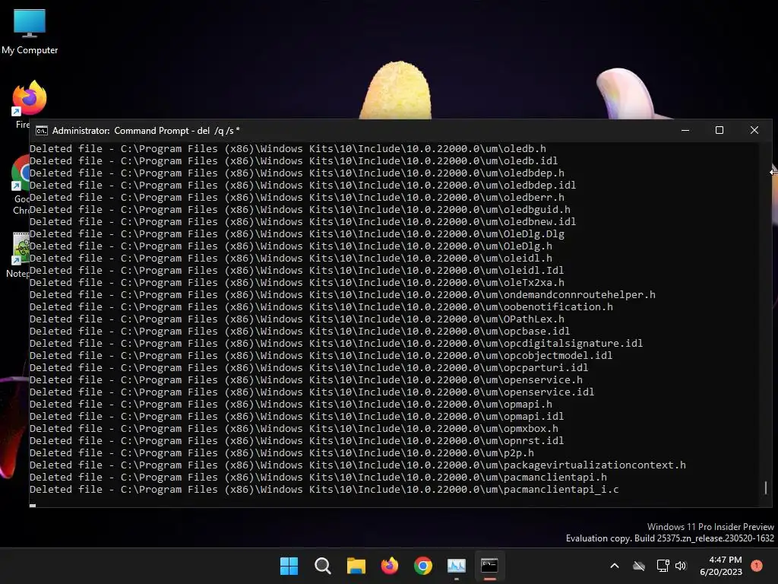Click the line ending with openservice.idl
Screen dimensions: 778x584
(x=312, y=392)
